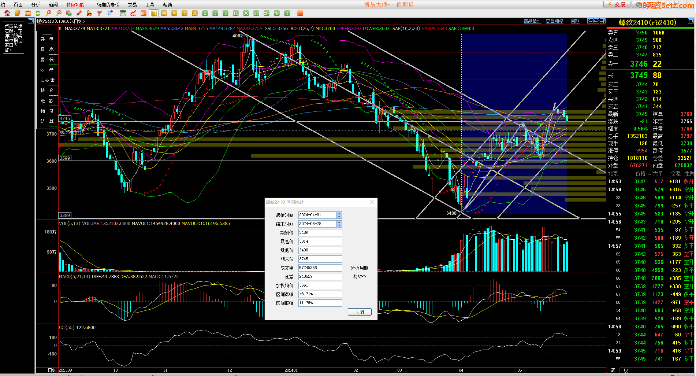Click the 加权均价 field showing 3661
696x376 pixels.
point(320,285)
